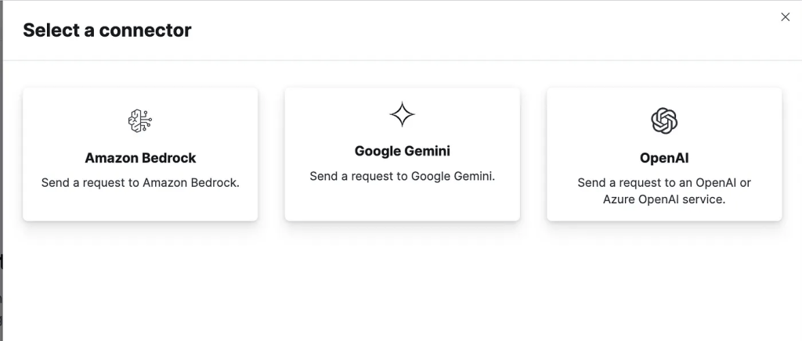The image size is (802, 341).
Task: Click the "Azure OpenAI service." text line
Action: pos(664,199)
